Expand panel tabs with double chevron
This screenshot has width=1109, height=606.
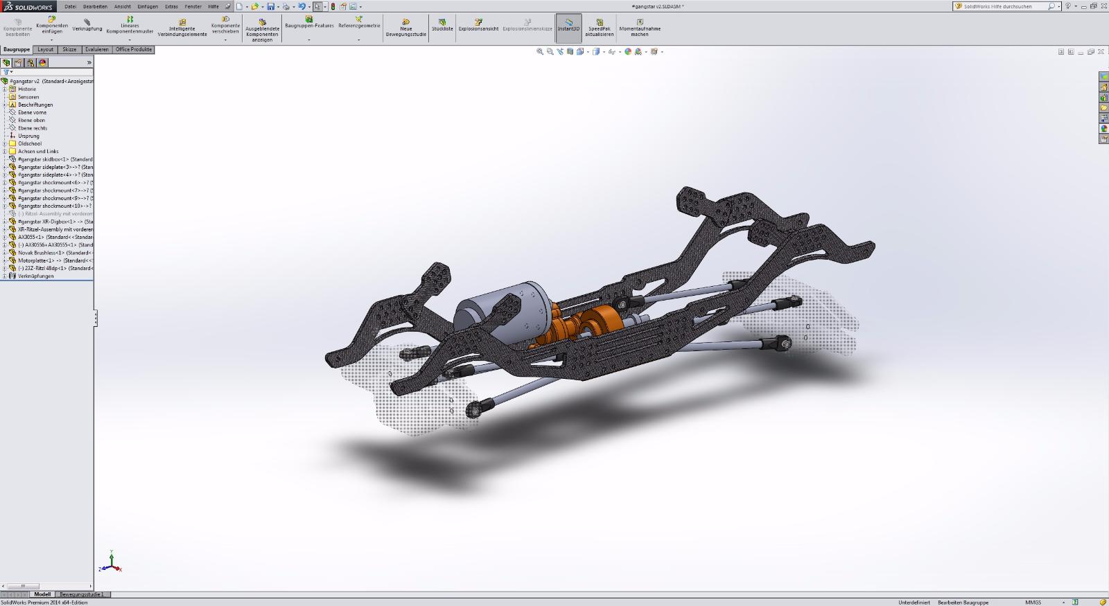pos(89,62)
